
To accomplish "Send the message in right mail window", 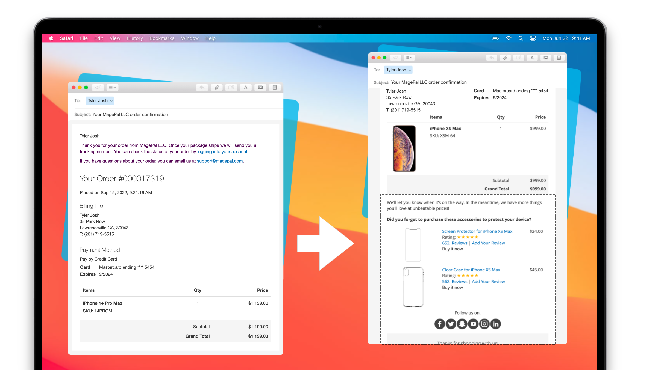I will 395,58.
